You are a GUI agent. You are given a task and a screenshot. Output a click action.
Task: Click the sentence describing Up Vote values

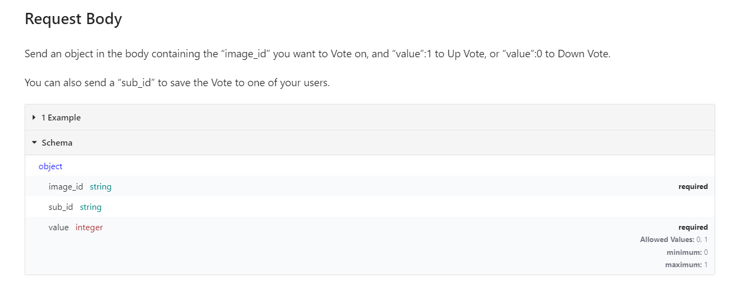[x=317, y=55]
